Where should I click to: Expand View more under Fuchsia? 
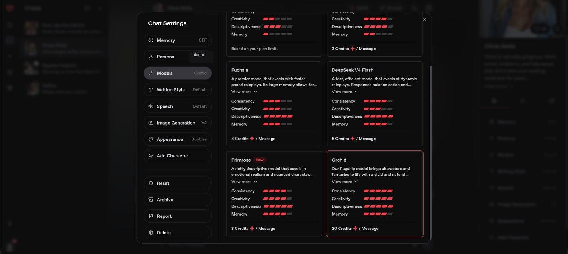[x=244, y=92]
